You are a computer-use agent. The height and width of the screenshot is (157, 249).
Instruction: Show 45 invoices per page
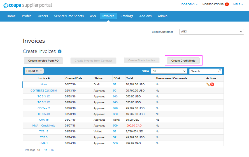[x=46, y=150]
